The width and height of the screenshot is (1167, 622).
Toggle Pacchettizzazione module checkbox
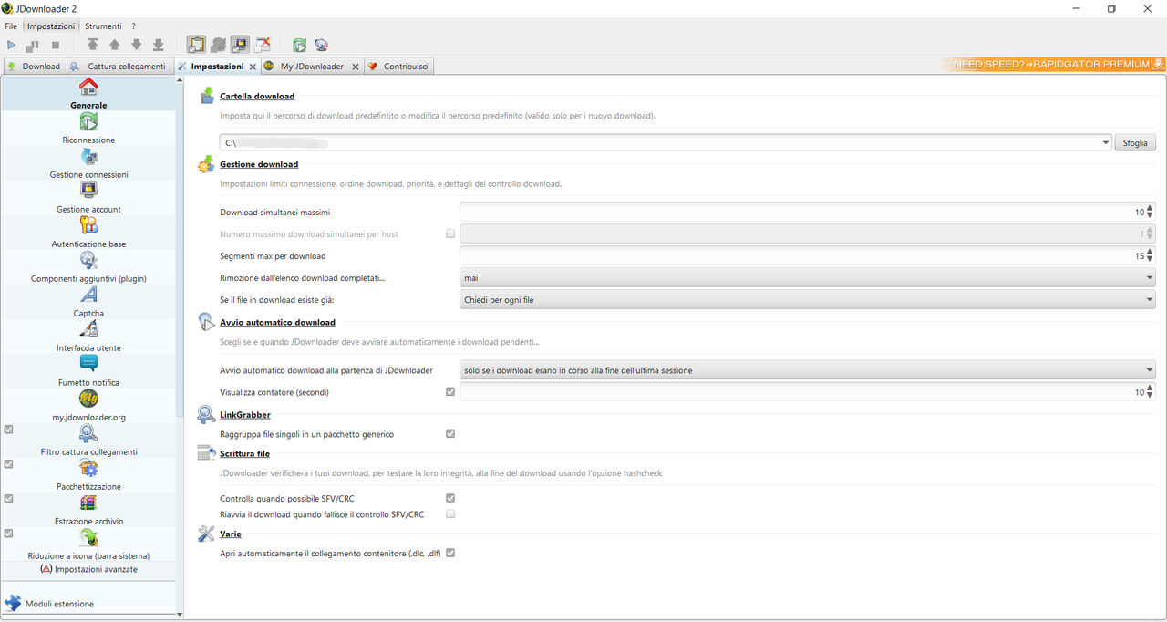pos(8,463)
